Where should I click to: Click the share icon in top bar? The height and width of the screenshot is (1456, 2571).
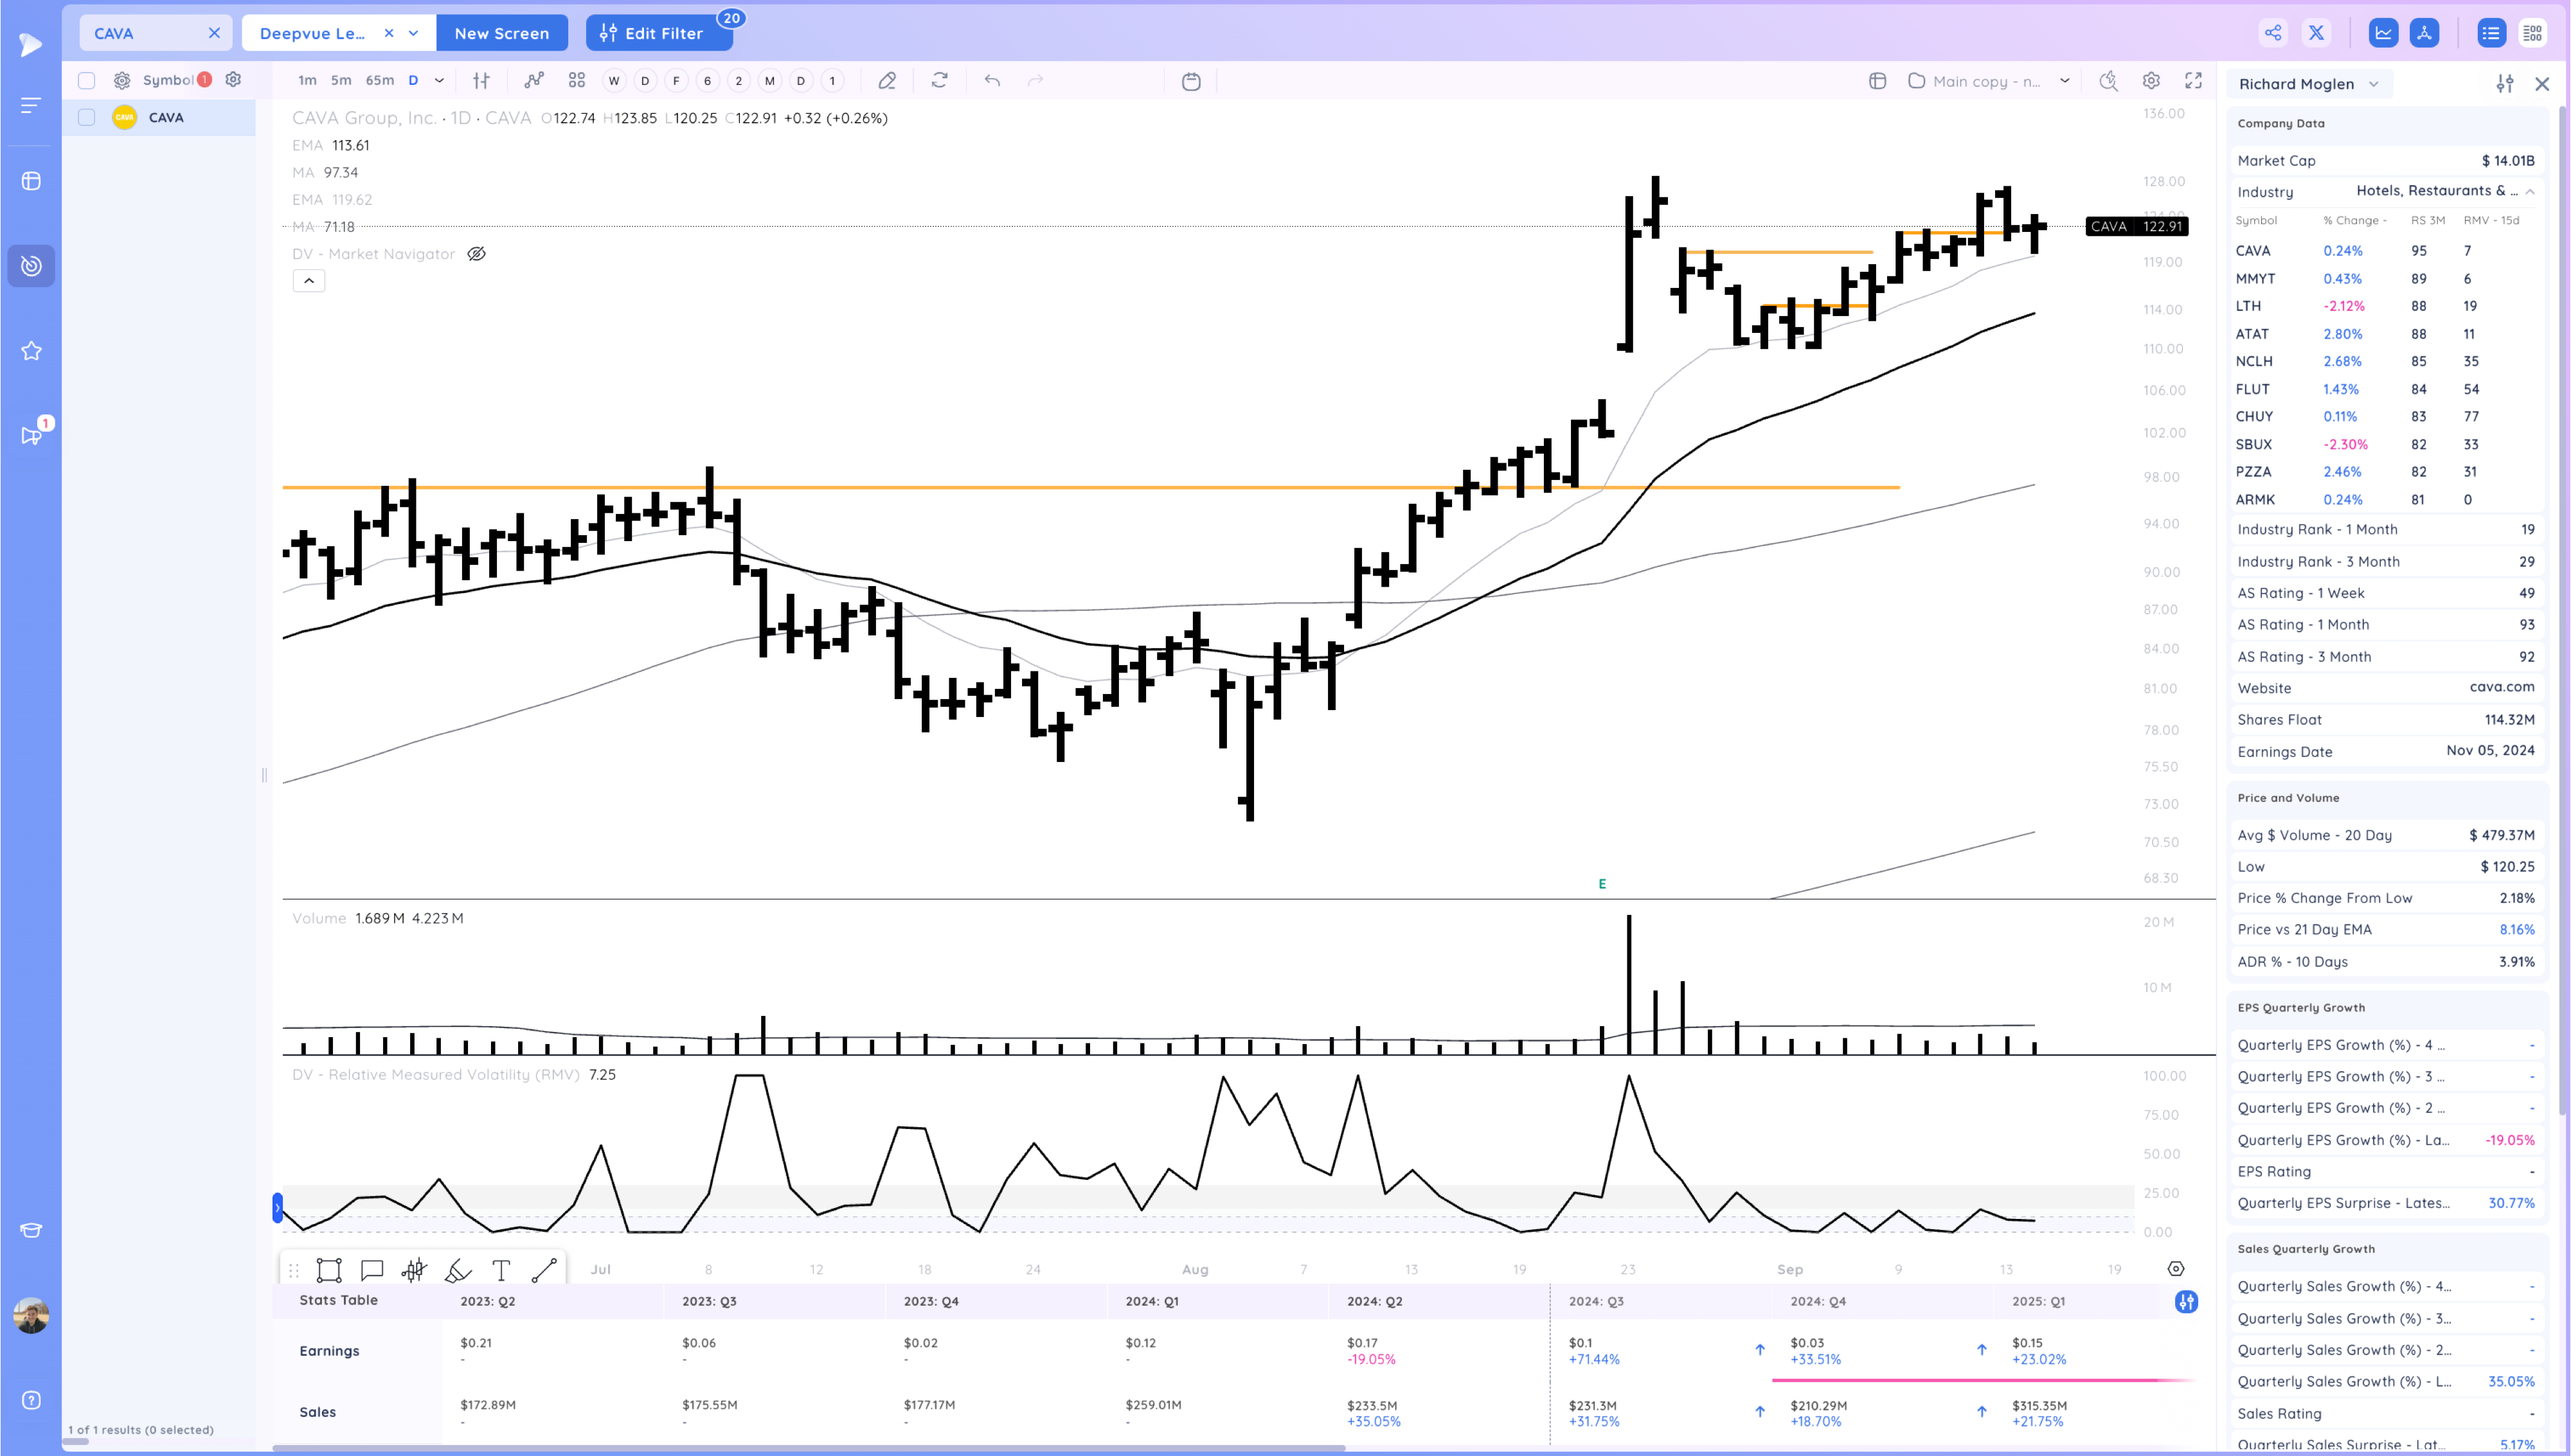pos(2273,33)
